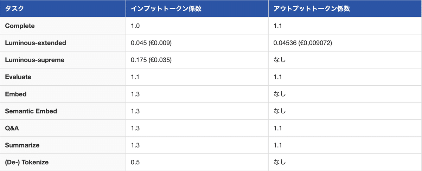The image size is (422, 171).
Task: Click the 0.175 (€0.035) input cell
Action: tap(151, 60)
